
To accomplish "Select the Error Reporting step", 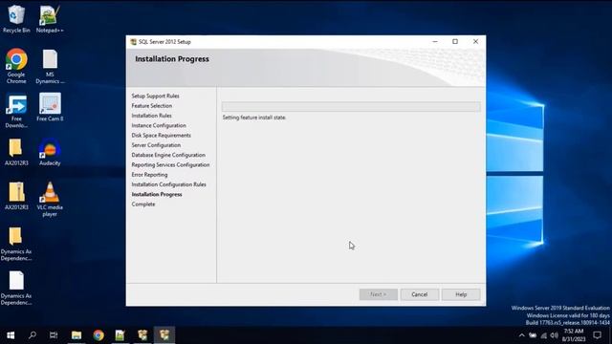I will pos(149,175).
